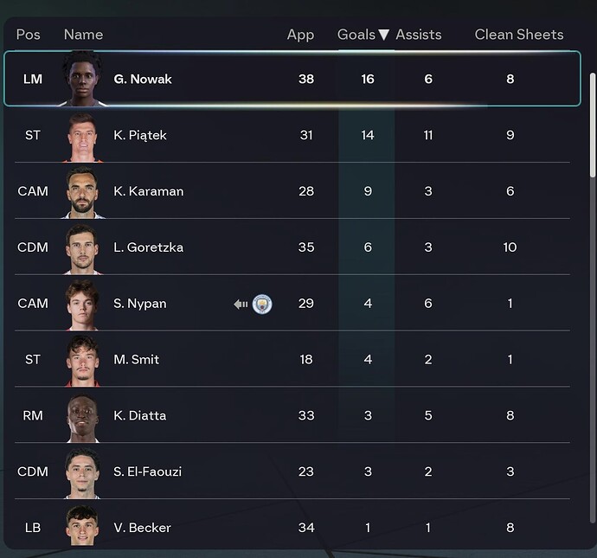Image resolution: width=597 pixels, height=558 pixels.
Task: Click the loan transfer arrow icon beside S. Nypan
Action: [x=241, y=304]
